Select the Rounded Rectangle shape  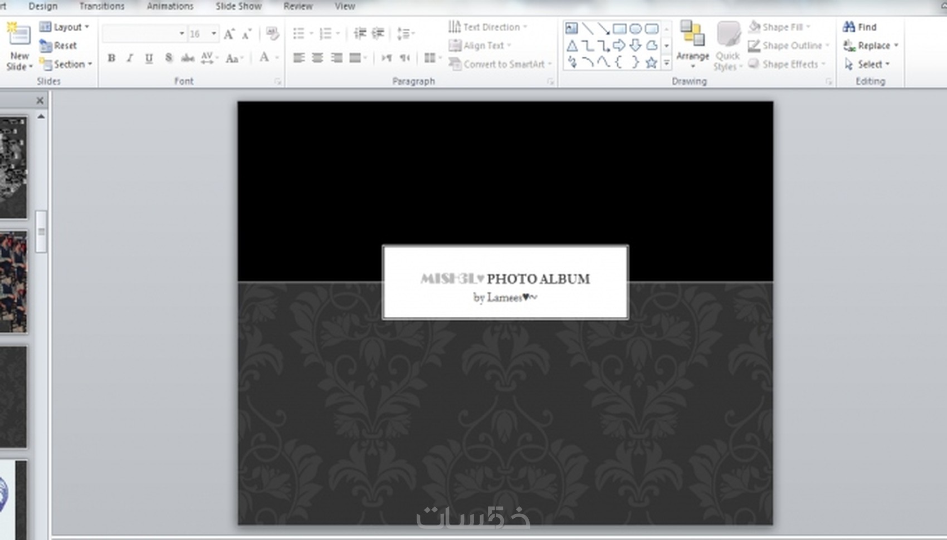pos(651,28)
